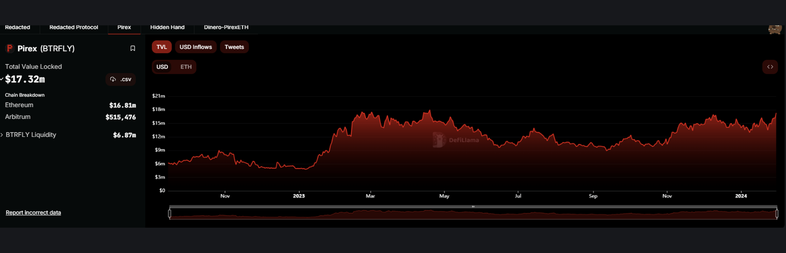
Task: Collapse the Total Value Locked chevron
Action: point(2,79)
